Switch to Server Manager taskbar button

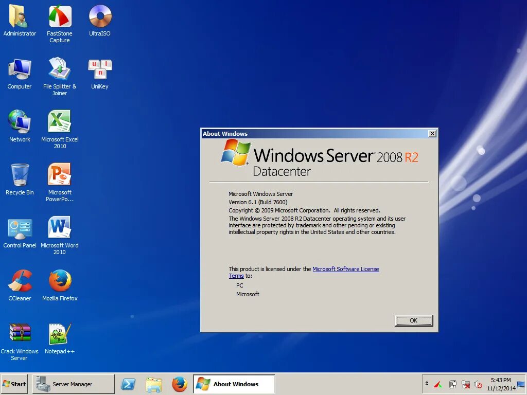(x=73, y=384)
